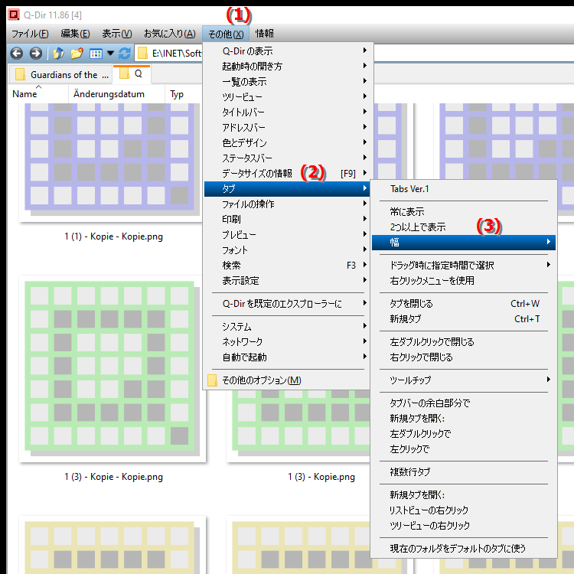Toggle the 複数行タブ option
Image resolution: width=574 pixels, height=574 pixels.
pyautogui.click(x=464, y=472)
